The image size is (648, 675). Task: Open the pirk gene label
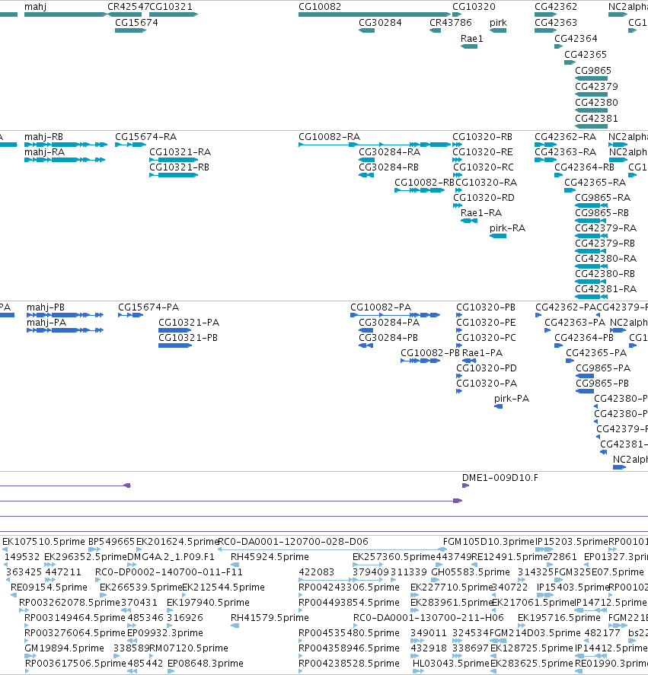coord(498,23)
